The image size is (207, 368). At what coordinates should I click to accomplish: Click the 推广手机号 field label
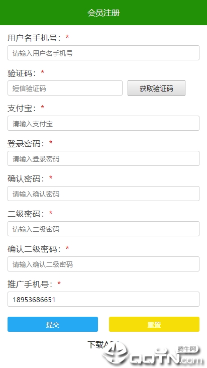click(30, 284)
